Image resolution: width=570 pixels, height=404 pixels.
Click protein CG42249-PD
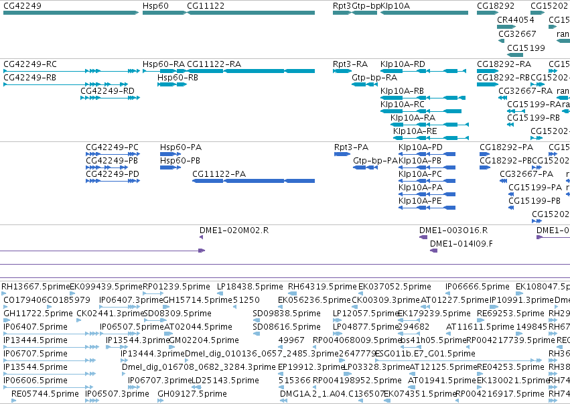(x=113, y=181)
